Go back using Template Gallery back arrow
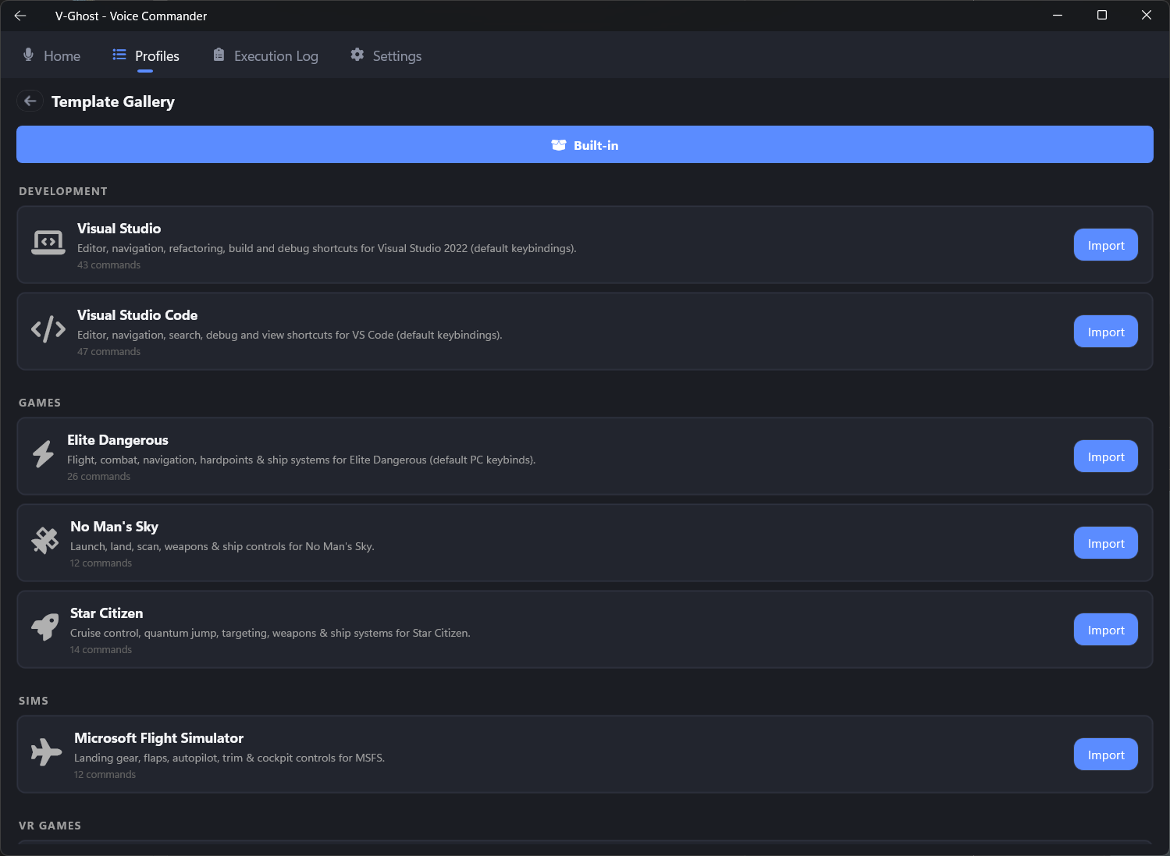Viewport: 1170px width, 856px height. [30, 101]
